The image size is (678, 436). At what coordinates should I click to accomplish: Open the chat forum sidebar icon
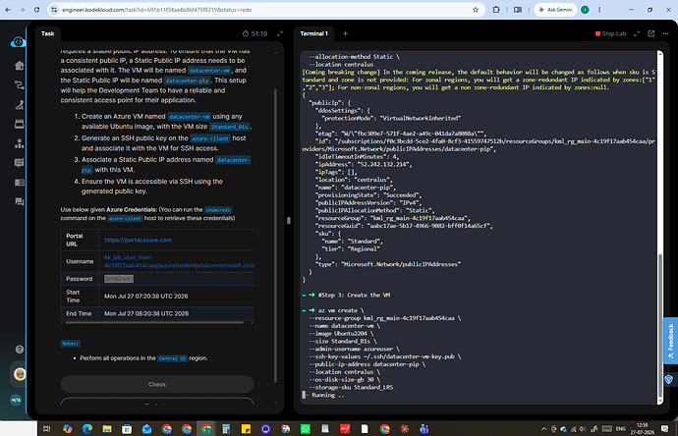pyautogui.click(x=19, y=201)
